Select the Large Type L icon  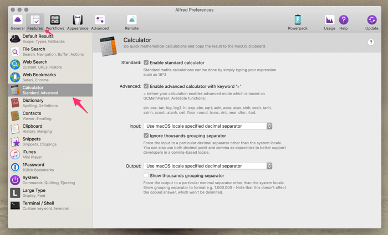pos(15,193)
